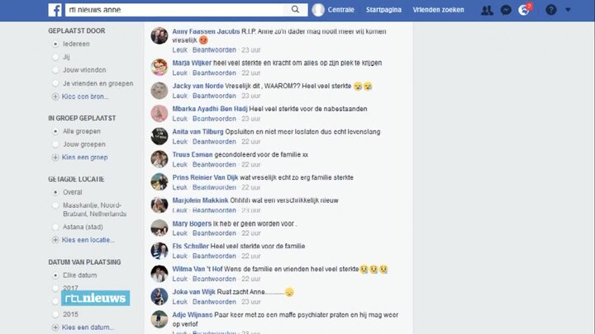Open the account dropdown arrow in top bar
Image resolution: width=595 pixels, height=334 pixels.
click(568, 10)
